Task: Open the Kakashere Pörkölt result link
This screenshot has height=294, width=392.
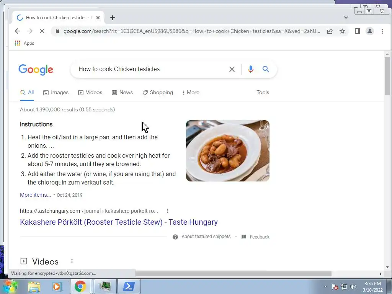Action: point(119,222)
